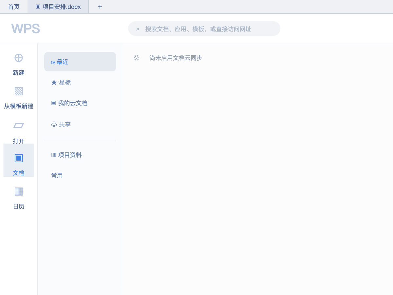Click the 从模板新建 hatched square icon
This screenshot has height=295, width=393.
19,91
